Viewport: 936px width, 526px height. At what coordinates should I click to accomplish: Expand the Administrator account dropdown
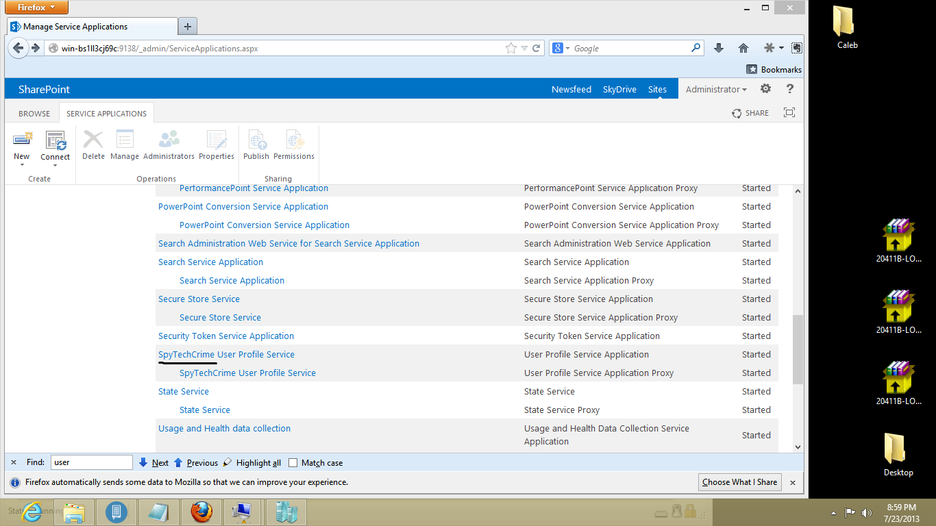tap(716, 89)
